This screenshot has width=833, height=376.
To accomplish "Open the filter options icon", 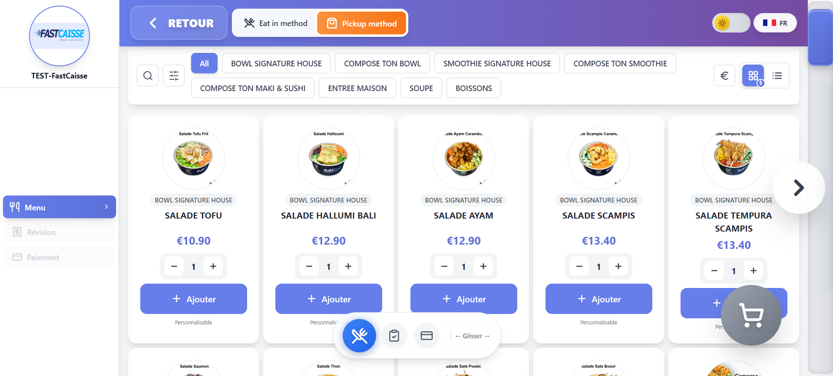I will click(x=173, y=75).
